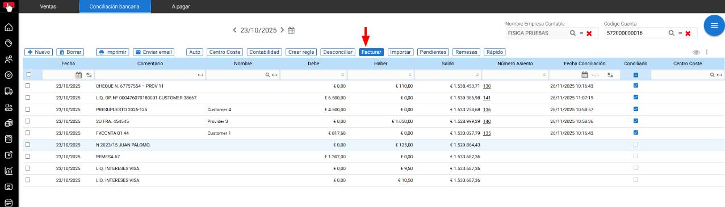Select the PRESUPUESTO 2025-125 row checkbox

(x=28, y=109)
